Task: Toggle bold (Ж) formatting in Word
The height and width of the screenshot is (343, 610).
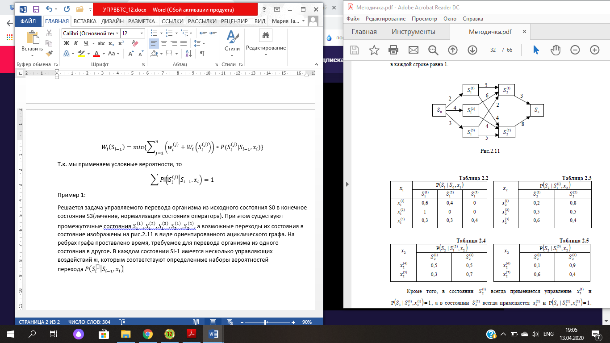Action: 67,43
